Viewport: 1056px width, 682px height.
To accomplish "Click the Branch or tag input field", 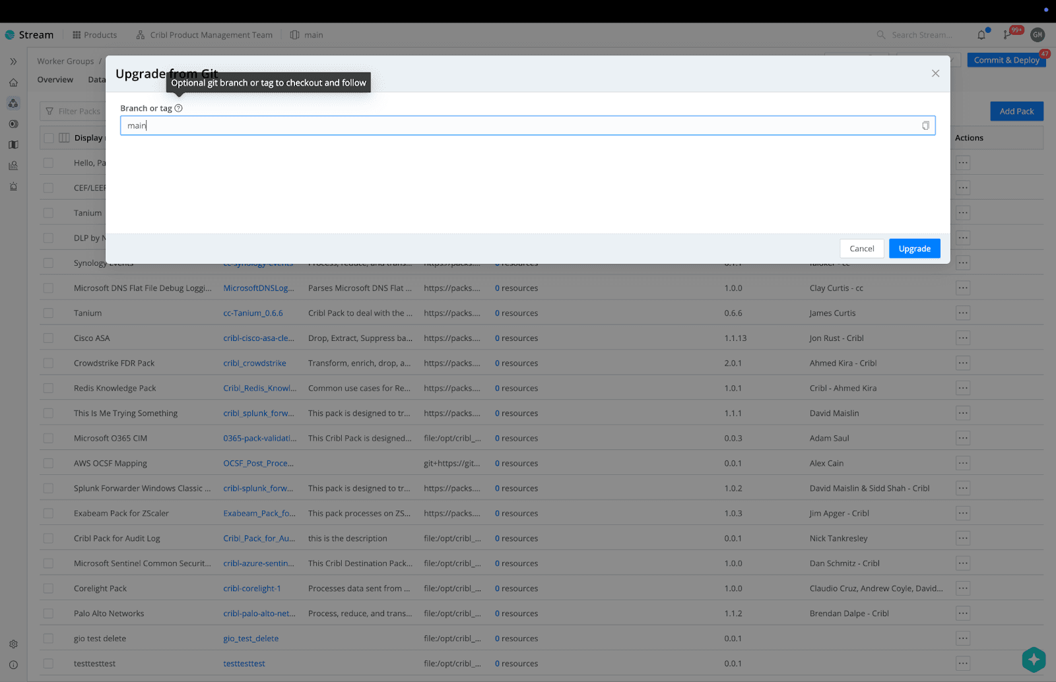I will coord(521,126).
